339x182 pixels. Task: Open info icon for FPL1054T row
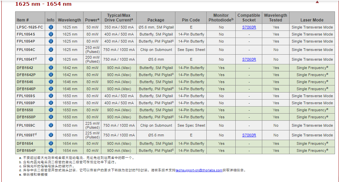50,59
